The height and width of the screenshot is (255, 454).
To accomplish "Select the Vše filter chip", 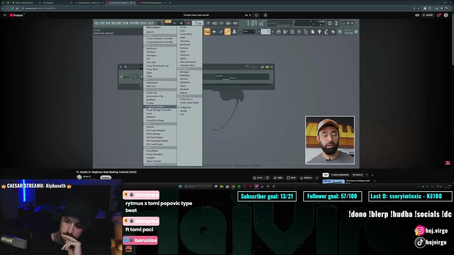I will [326, 175].
